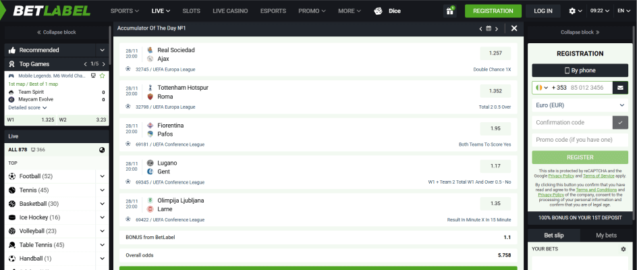The image size is (637, 270).
Task: Go to SLOTS
Action: tap(192, 11)
